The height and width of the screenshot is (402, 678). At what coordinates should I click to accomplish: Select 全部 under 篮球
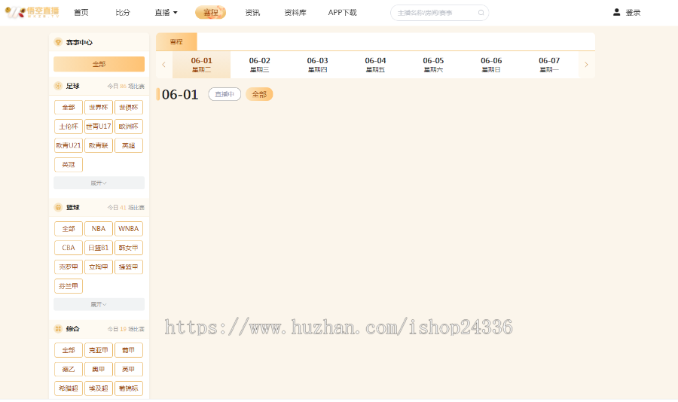click(x=69, y=229)
